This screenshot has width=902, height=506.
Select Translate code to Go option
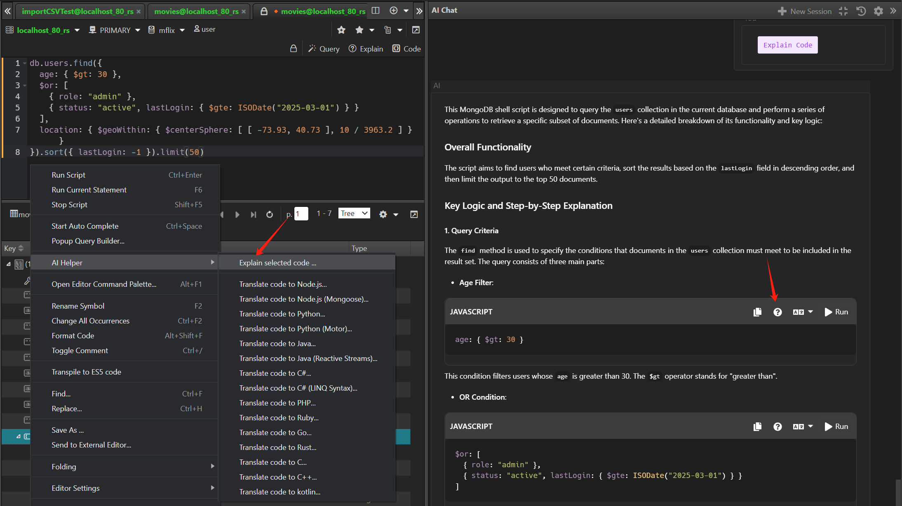click(x=307, y=432)
